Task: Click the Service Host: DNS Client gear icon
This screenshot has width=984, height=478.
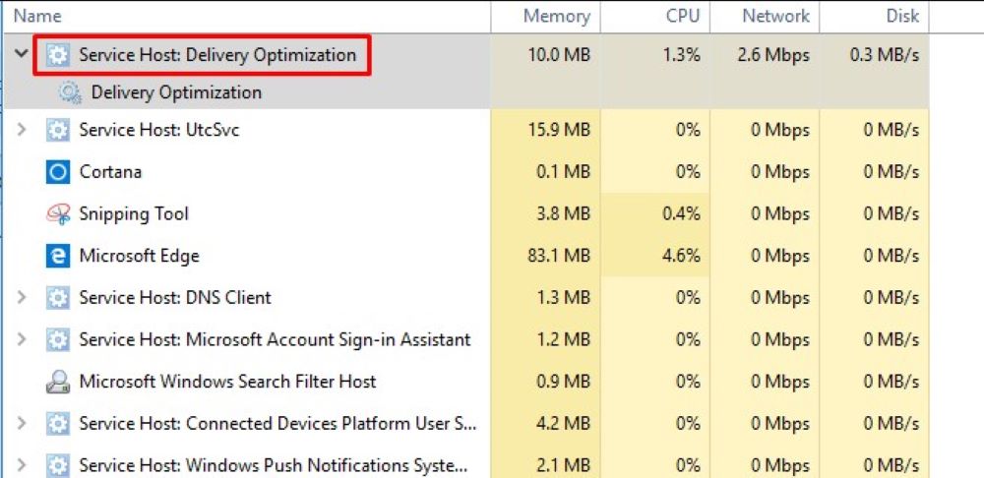Action: [58, 298]
